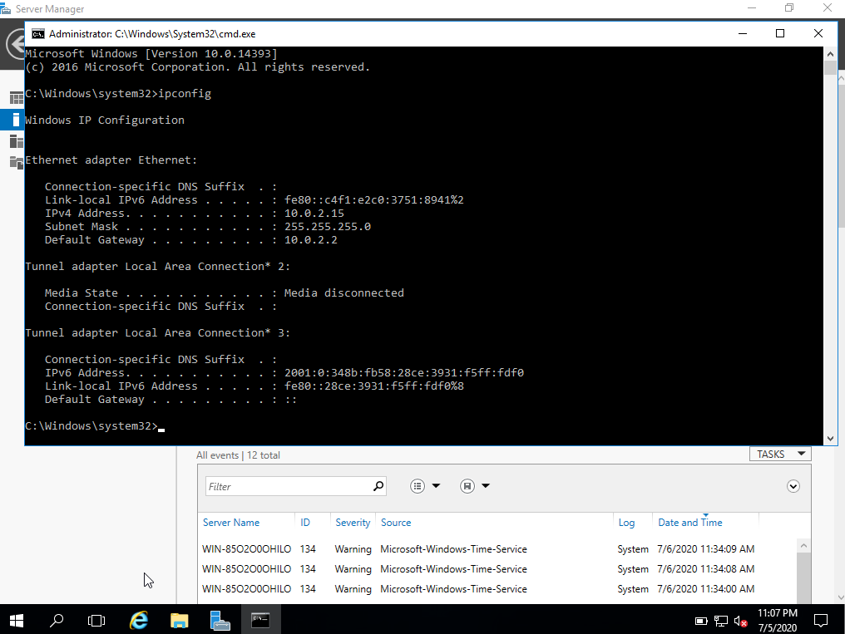
Task: Open File and Storage Services sidebar icon
Action: (16, 163)
